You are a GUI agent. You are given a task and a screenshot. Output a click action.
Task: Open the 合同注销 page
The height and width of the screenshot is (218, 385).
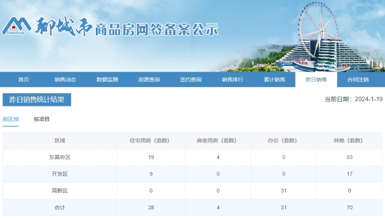(x=358, y=80)
